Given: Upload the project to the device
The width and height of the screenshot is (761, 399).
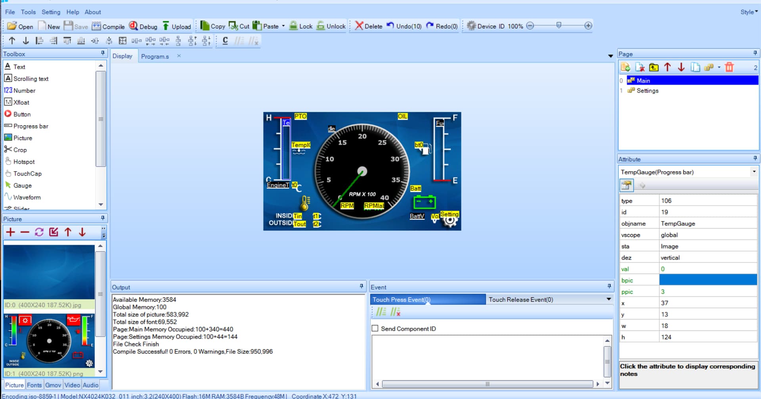Looking at the screenshot, I should [177, 26].
